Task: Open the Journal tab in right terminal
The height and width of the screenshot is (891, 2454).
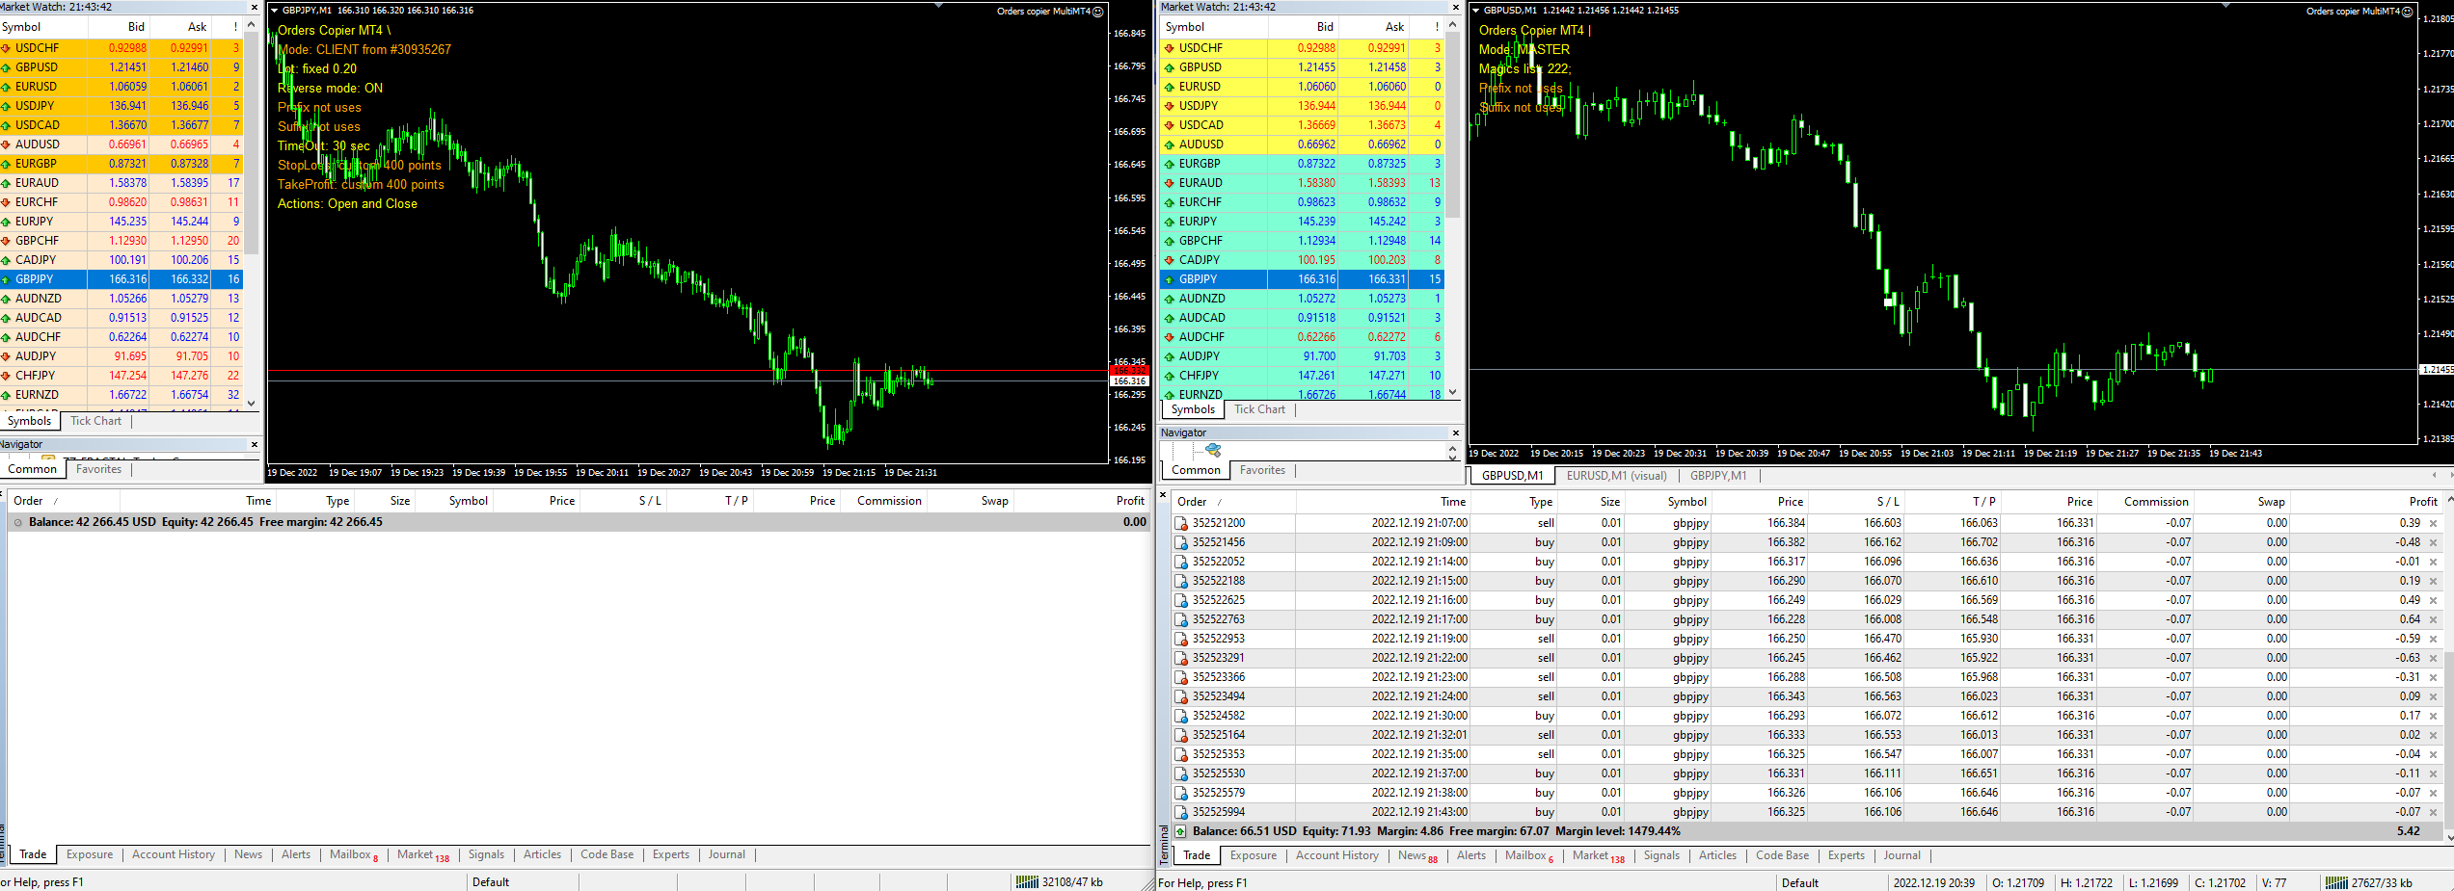Action: [1901, 855]
